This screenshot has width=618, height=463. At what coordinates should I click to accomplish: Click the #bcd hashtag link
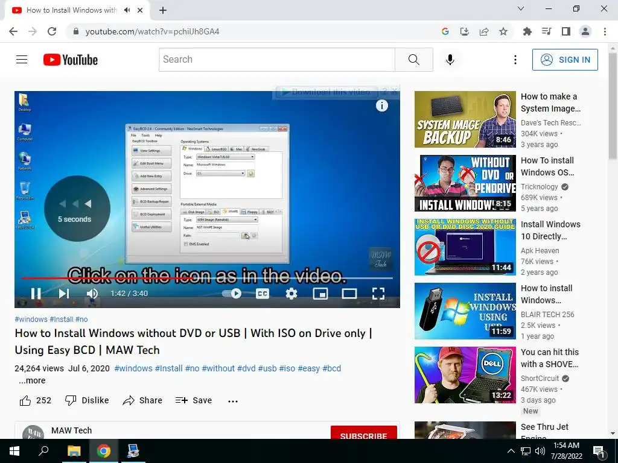[x=331, y=368]
